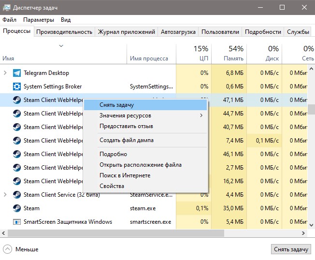Open the Параметры menu
The height and width of the screenshot is (260, 315).
point(39,20)
